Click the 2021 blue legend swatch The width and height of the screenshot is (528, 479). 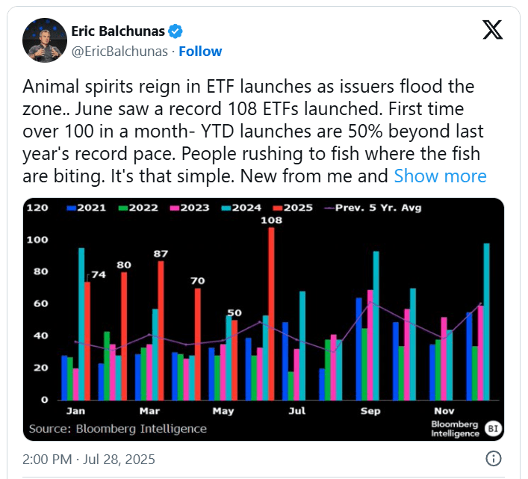72,208
